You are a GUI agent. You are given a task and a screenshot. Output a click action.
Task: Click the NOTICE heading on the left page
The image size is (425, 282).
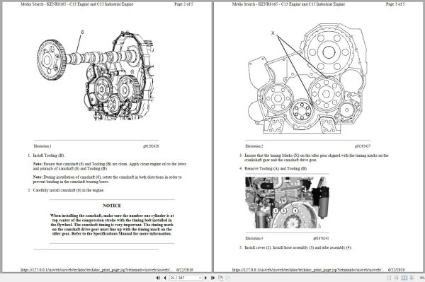click(112, 206)
